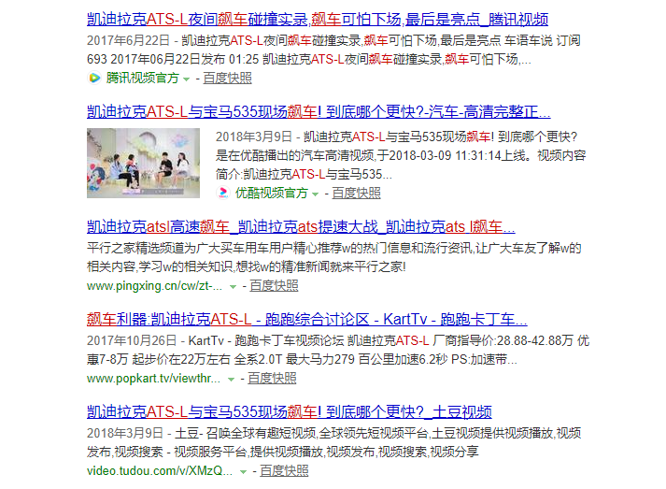Click snippet text '起步价在22万左右 全系2.0T'
This screenshot has height=489, width=666.
pos(206,360)
